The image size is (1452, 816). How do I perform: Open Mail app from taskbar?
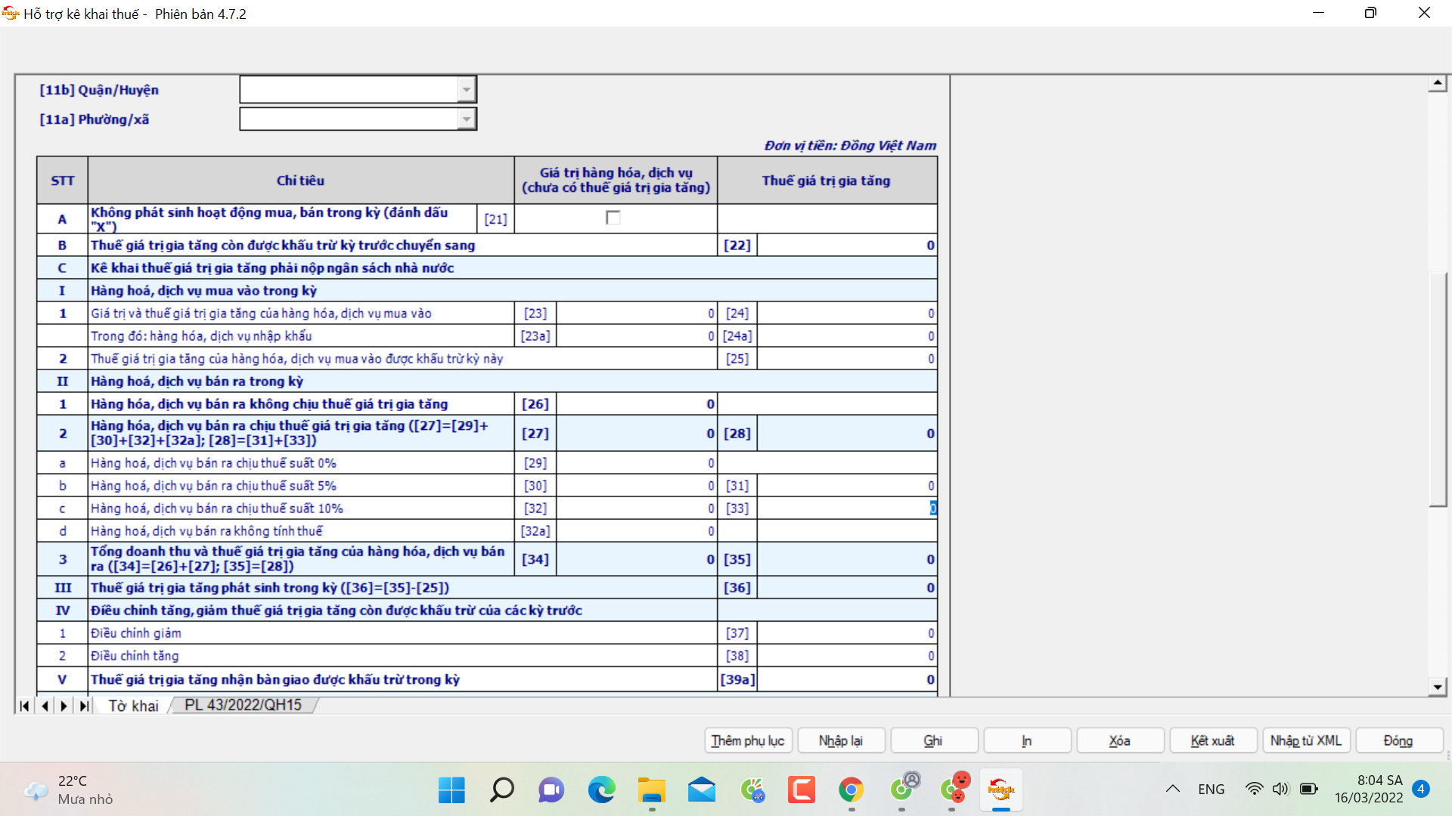click(701, 790)
